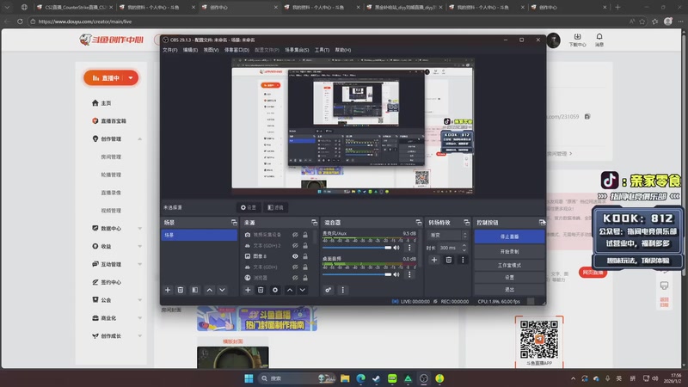Expand 数据中心 section in Douyu sidebar
Screen dimensions: 688x387
[x=139, y=229]
